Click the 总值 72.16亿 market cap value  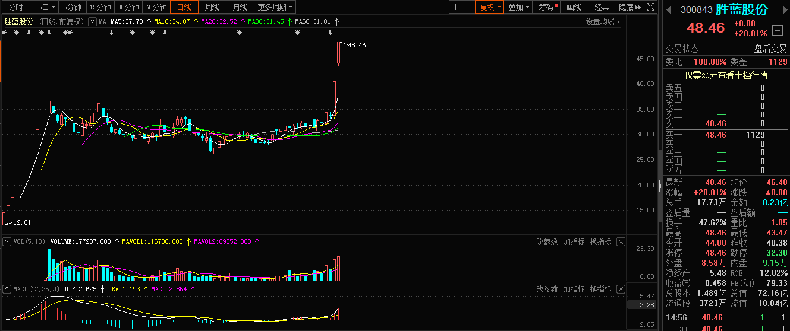(772, 293)
